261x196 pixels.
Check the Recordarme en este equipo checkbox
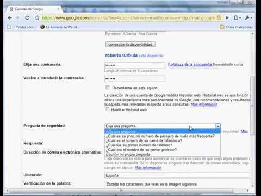107,88
